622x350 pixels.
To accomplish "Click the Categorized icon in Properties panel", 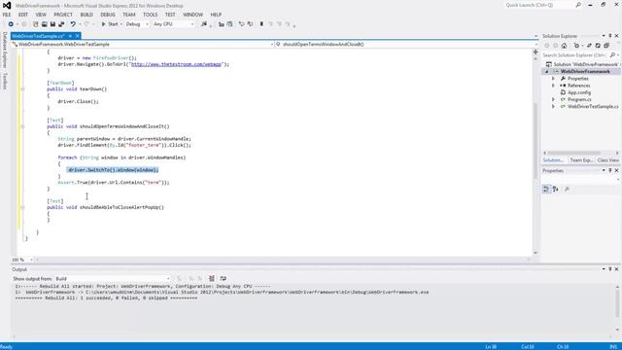I will [546, 190].
